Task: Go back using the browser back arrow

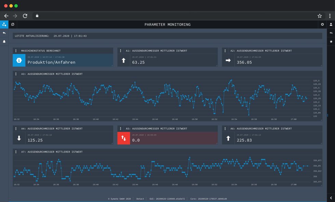Action: 6,16
